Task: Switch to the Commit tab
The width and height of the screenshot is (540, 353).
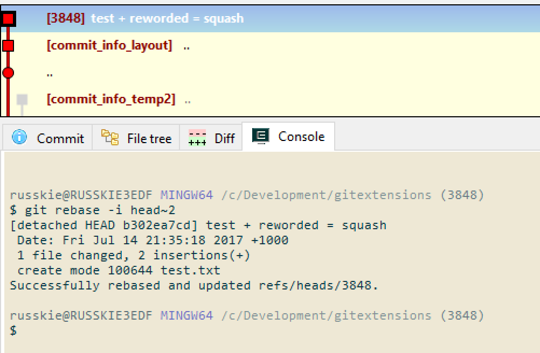Action: [60, 138]
